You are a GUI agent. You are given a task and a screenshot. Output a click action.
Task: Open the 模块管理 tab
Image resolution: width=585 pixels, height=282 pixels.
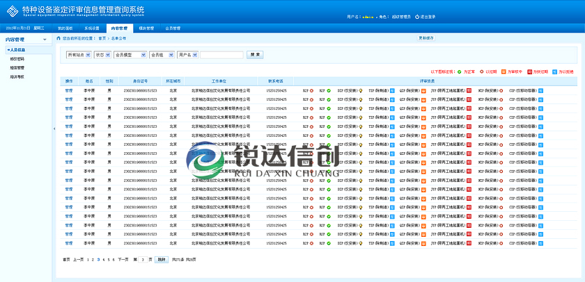click(146, 28)
